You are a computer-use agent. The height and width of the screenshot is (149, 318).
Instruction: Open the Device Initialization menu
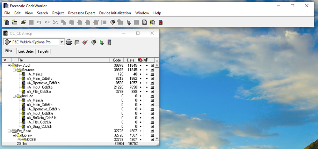pyautogui.click(x=115, y=13)
